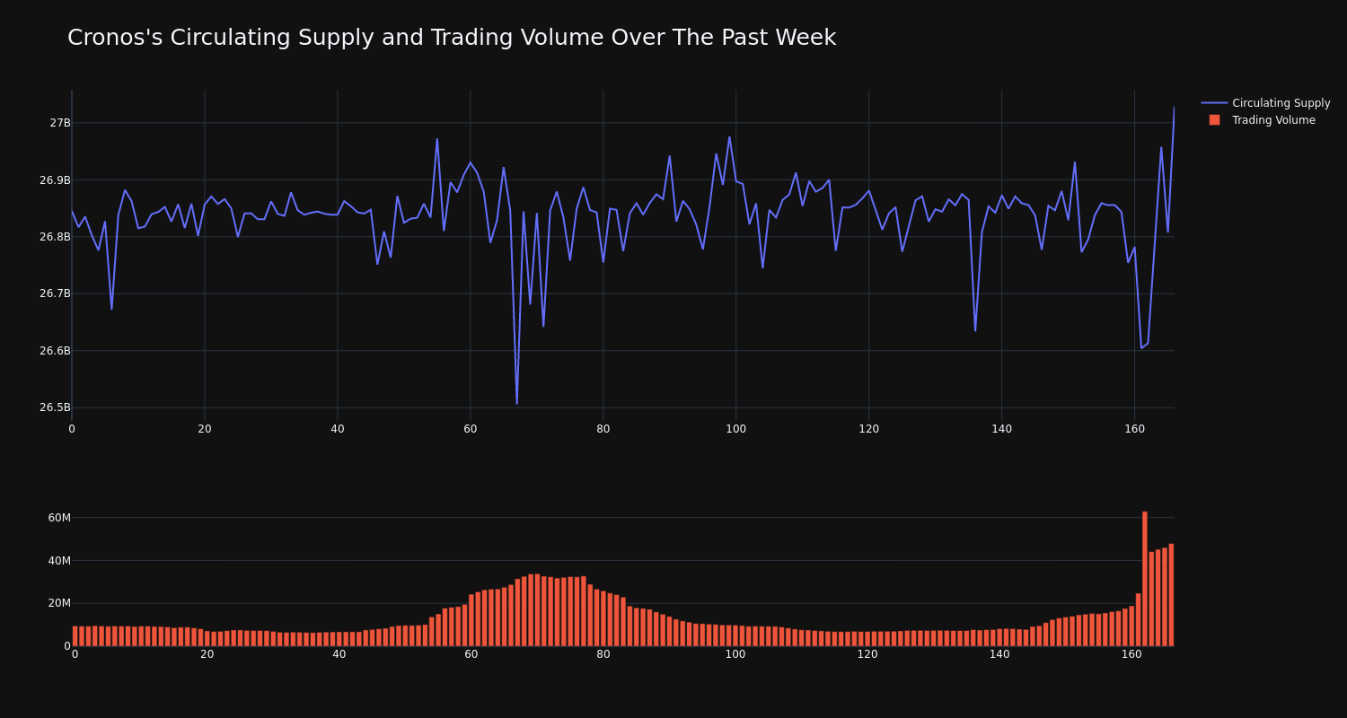
Task: Toggle the Circulating Supply legend entry
Action: [1266, 103]
